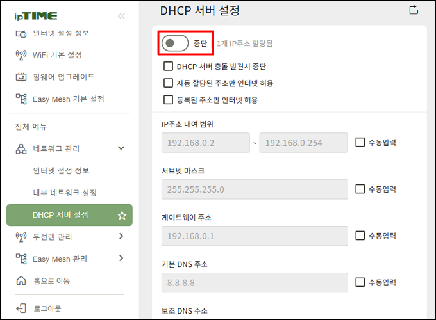Expand the 무선랜 관리 submenu arrow
436x320 pixels.
[121, 236]
